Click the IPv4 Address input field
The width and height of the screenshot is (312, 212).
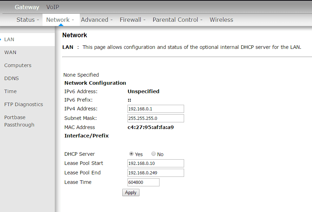pyautogui.click(x=156, y=109)
